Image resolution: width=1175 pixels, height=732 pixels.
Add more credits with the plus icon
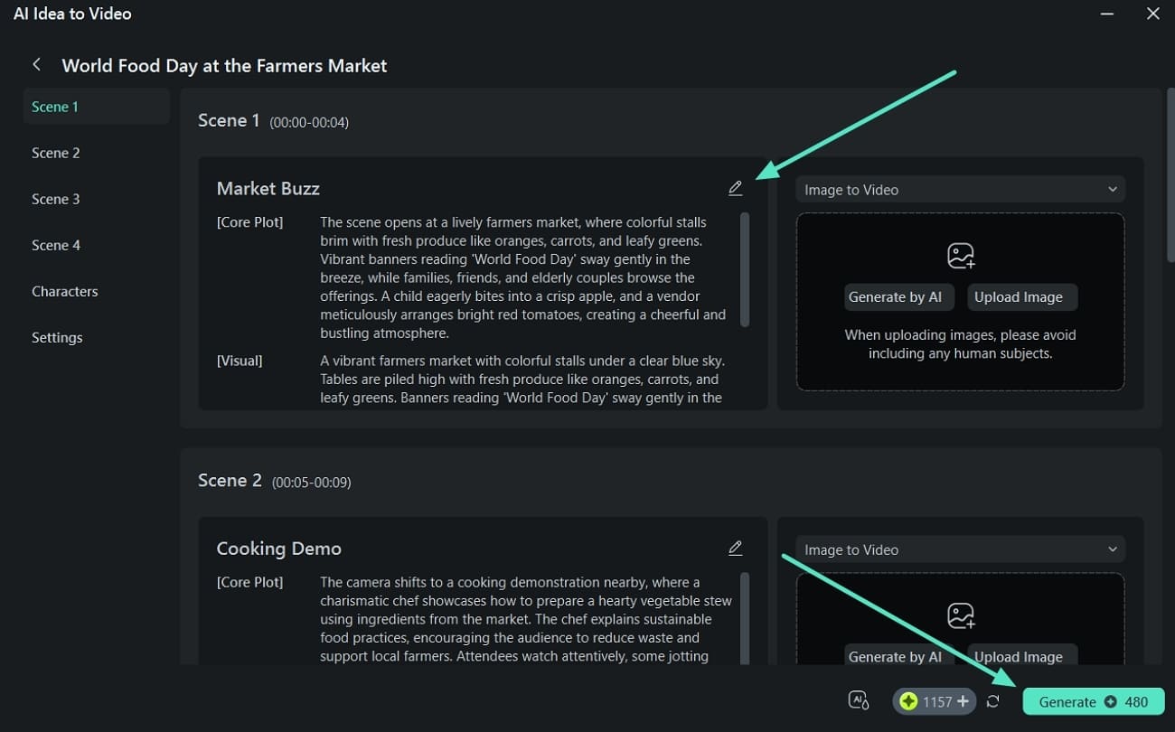tap(963, 701)
